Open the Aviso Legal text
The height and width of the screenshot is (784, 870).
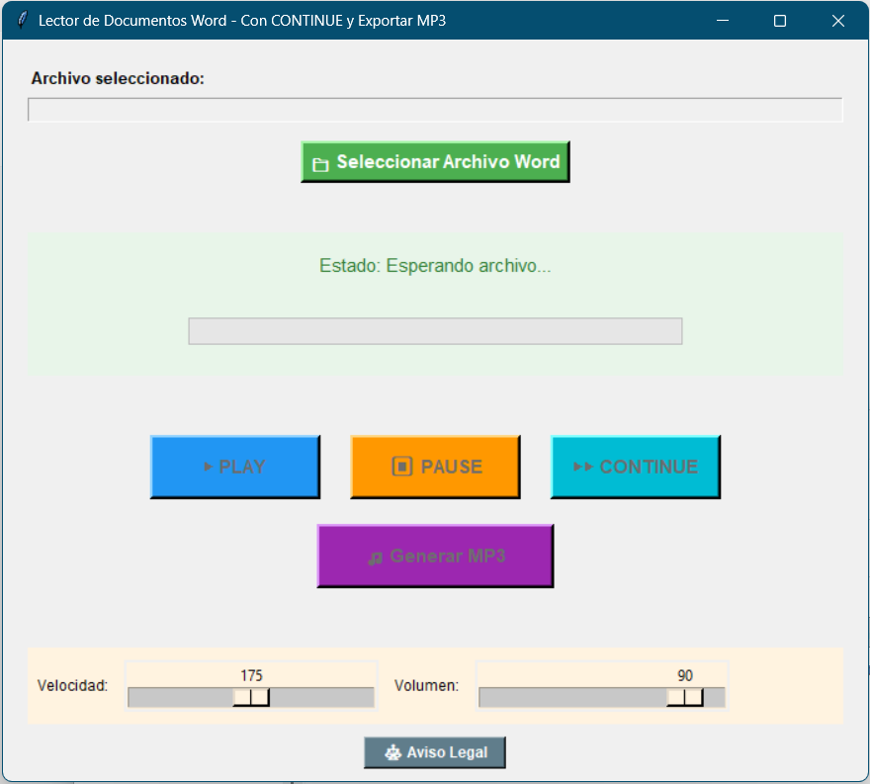tap(447, 752)
